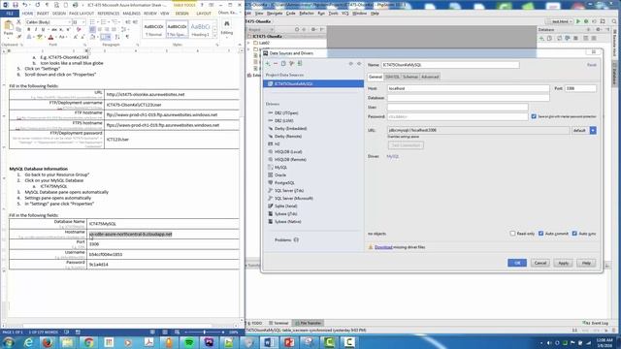Remove selected data source with the minus icon

276,64
